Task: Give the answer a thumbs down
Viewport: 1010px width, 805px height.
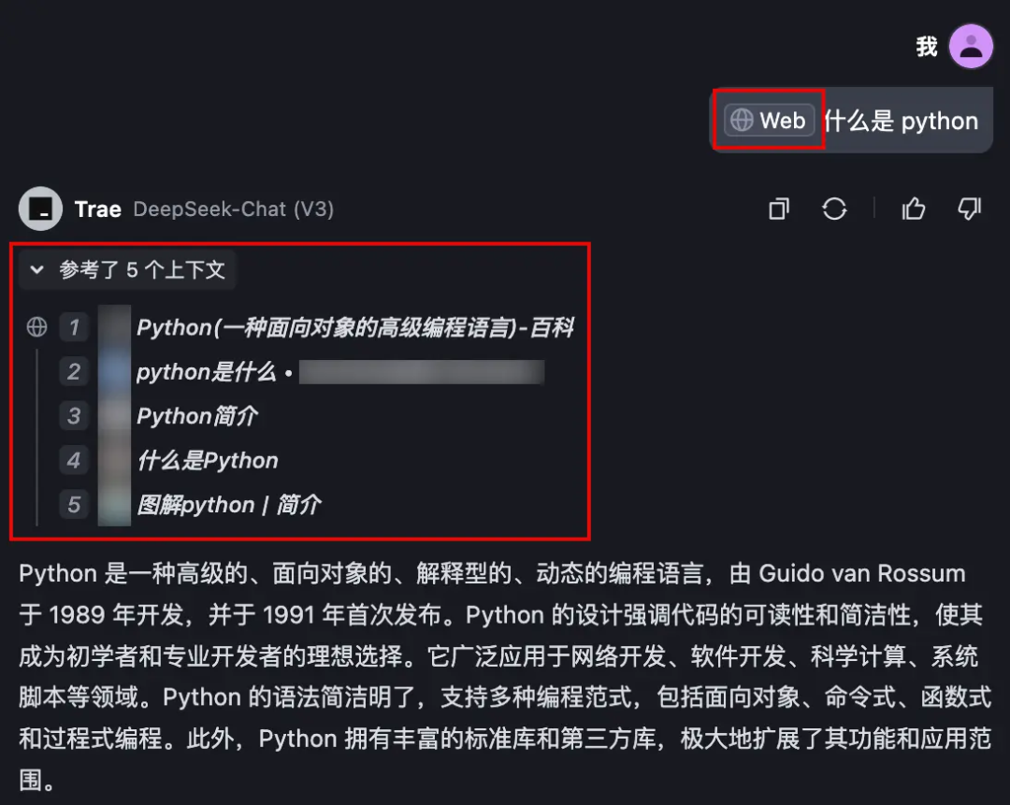Action: (969, 208)
